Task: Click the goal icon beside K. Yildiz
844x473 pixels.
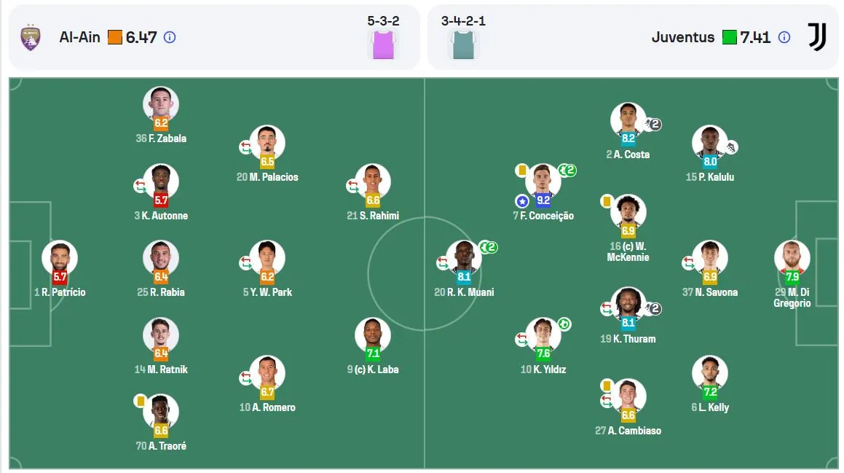Action: (564, 324)
